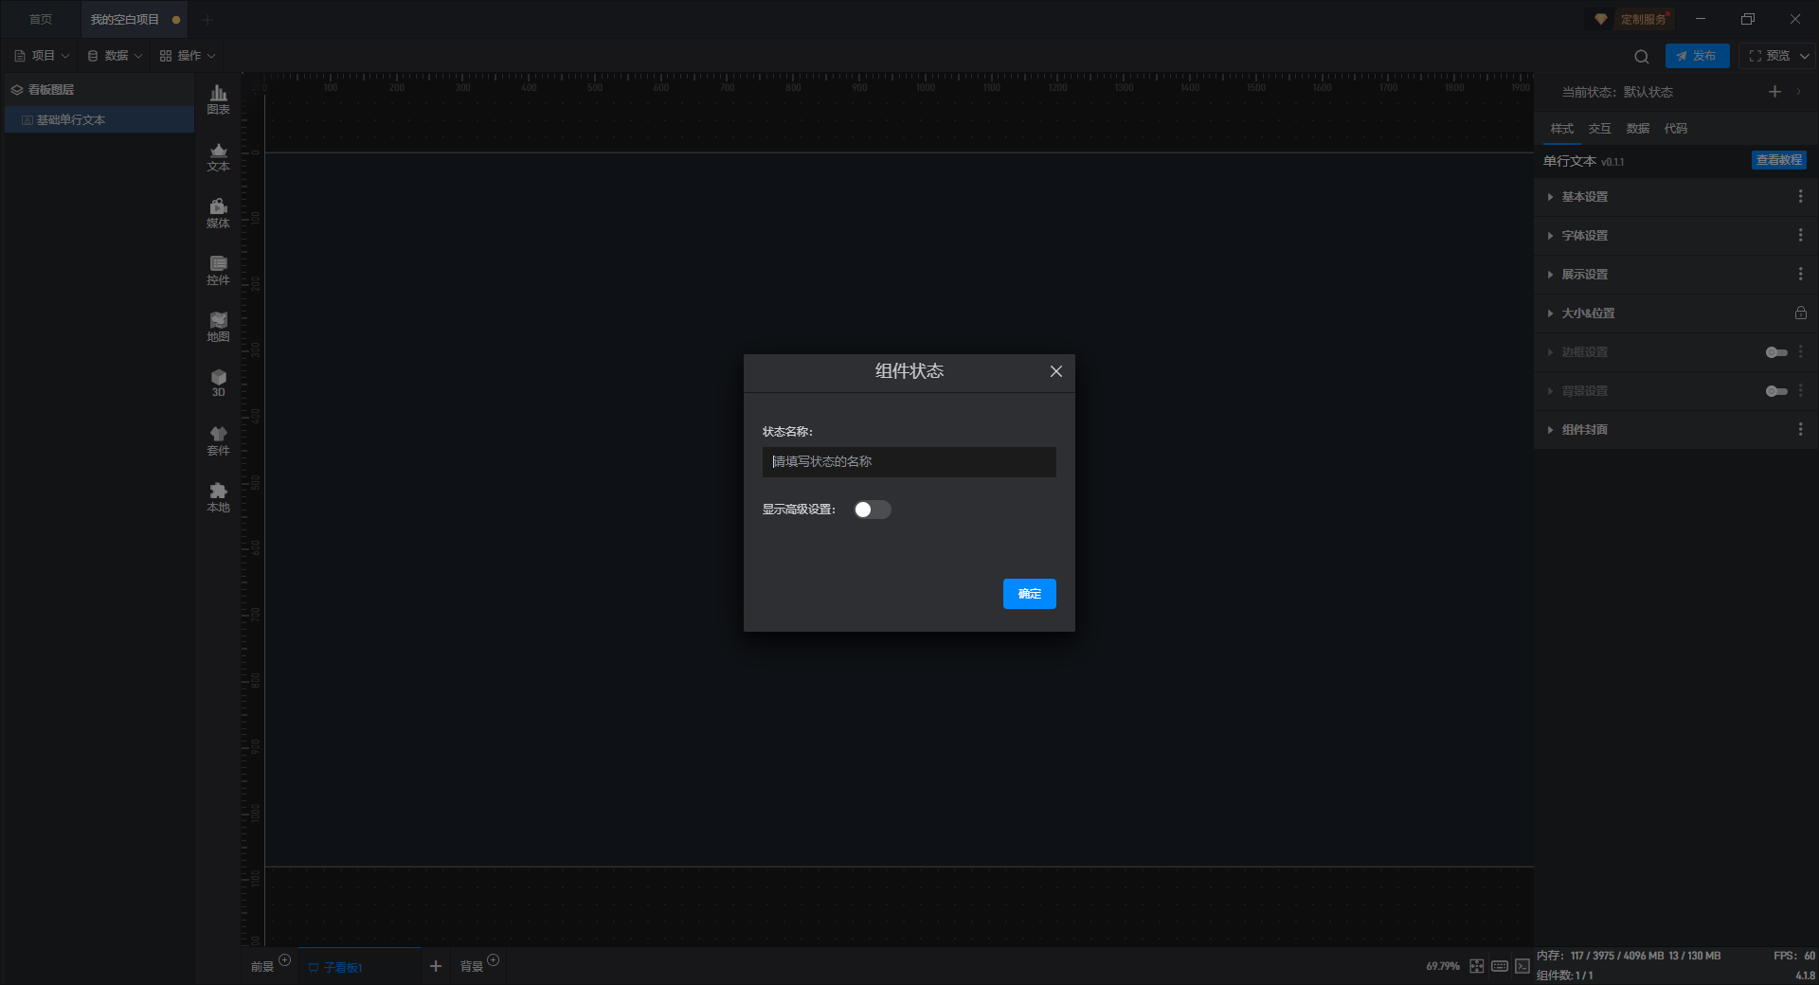The image size is (1819, 985).
Task: Open the 操作 dropdown menu
Action: pos(188,56)
